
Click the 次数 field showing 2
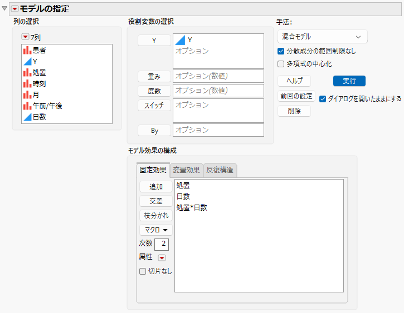[x=162, y=244]
